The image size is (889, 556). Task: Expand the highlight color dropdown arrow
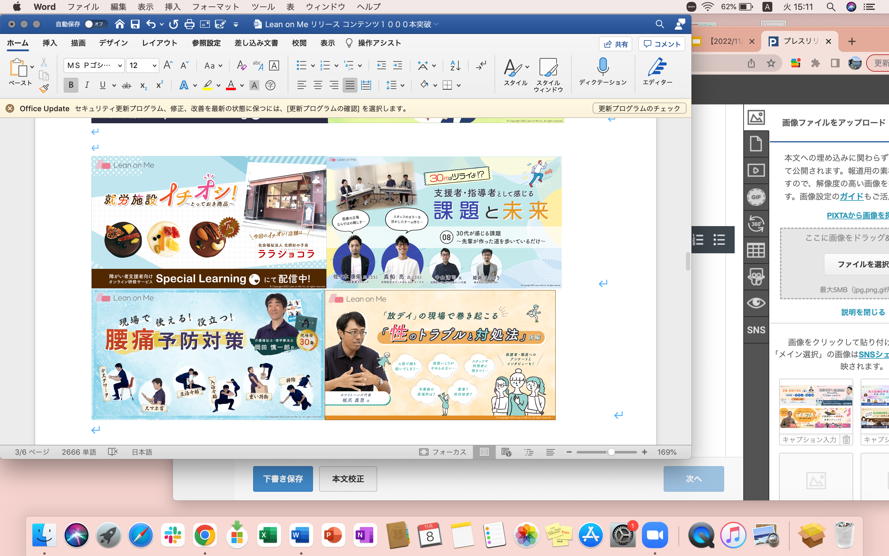click(219, 85)
